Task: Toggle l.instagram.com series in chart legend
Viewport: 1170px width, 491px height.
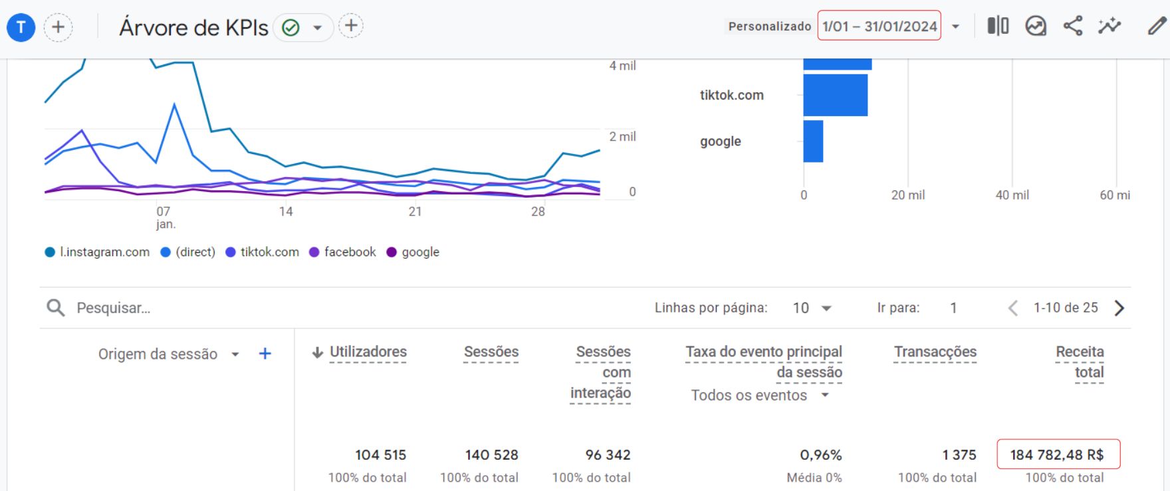Action: (x=97, y=252)
